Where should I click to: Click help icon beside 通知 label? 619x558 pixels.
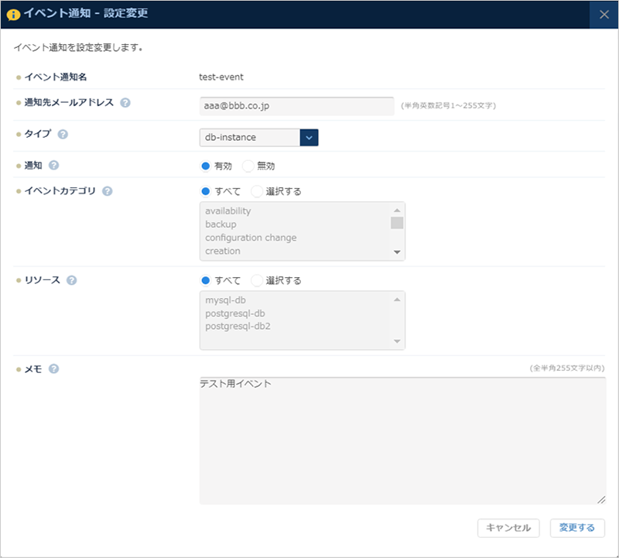point(53,165)
